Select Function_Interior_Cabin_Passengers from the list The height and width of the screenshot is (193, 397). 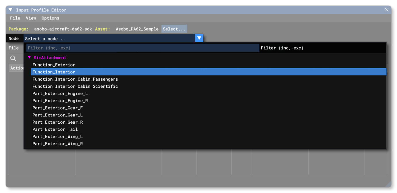coord(75,79)
